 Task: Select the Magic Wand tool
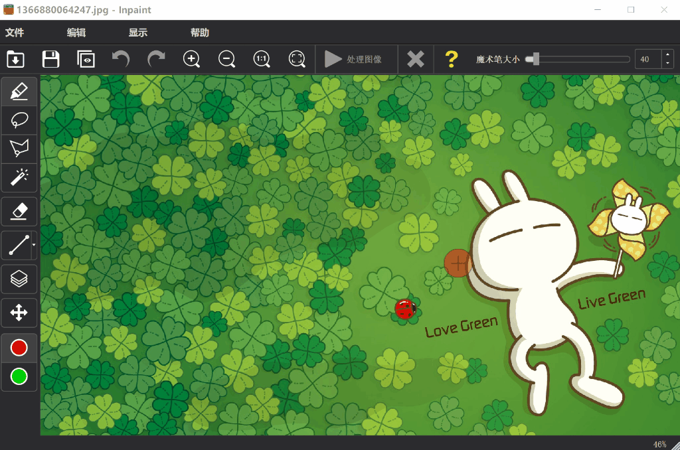[x=19, y=177]
